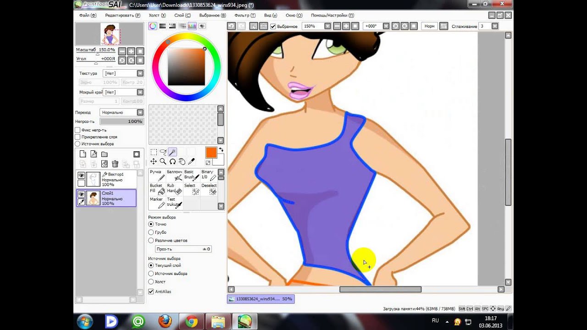Click the Норм view reset button
The image size is (587, 330).
pyautogui.click(x=429, y=26)
